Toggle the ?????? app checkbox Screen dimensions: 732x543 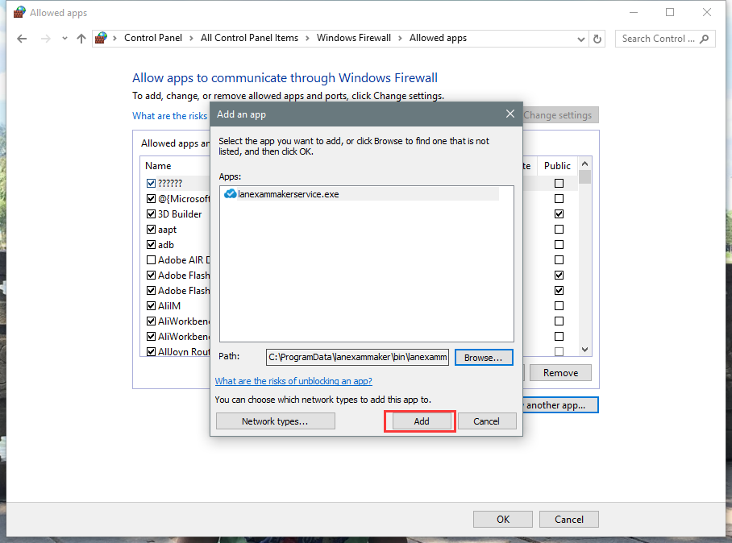coord(151,184)
